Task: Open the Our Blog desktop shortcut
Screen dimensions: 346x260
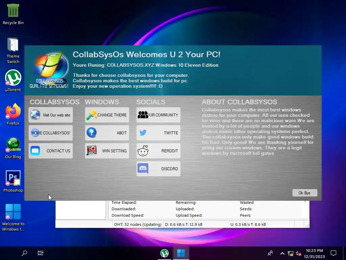Action: click(13, 148)
